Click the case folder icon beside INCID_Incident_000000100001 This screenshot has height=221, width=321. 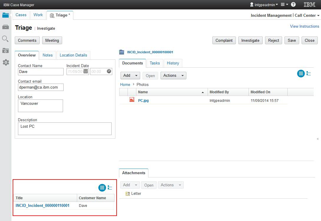122,52
